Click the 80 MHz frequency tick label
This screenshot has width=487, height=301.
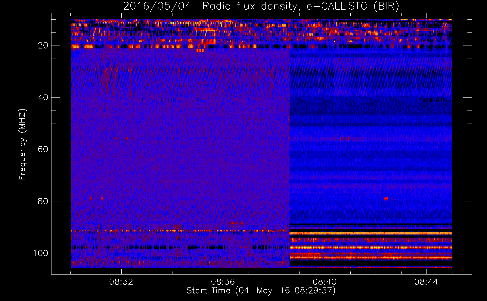(43, 201)
